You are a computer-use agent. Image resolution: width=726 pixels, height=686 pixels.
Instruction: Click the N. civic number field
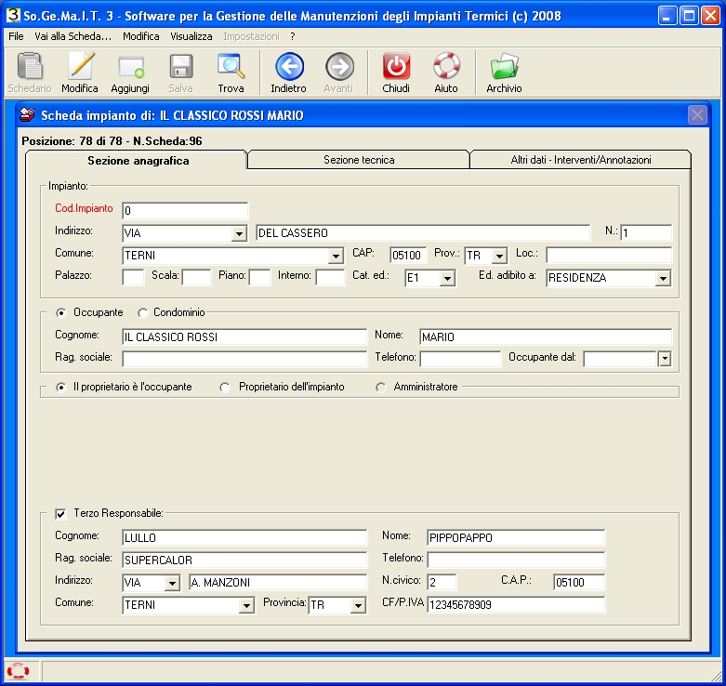click(646, 232)
